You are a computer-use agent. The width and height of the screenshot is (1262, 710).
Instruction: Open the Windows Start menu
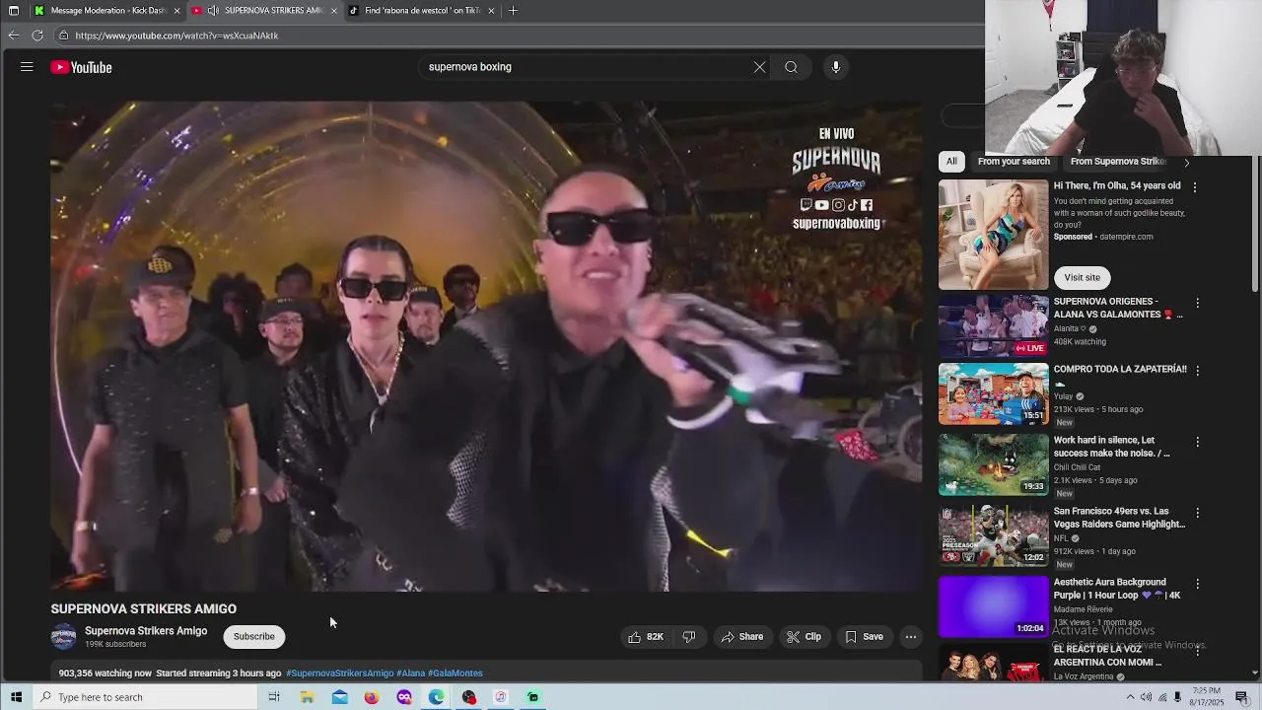coord(16,697)
